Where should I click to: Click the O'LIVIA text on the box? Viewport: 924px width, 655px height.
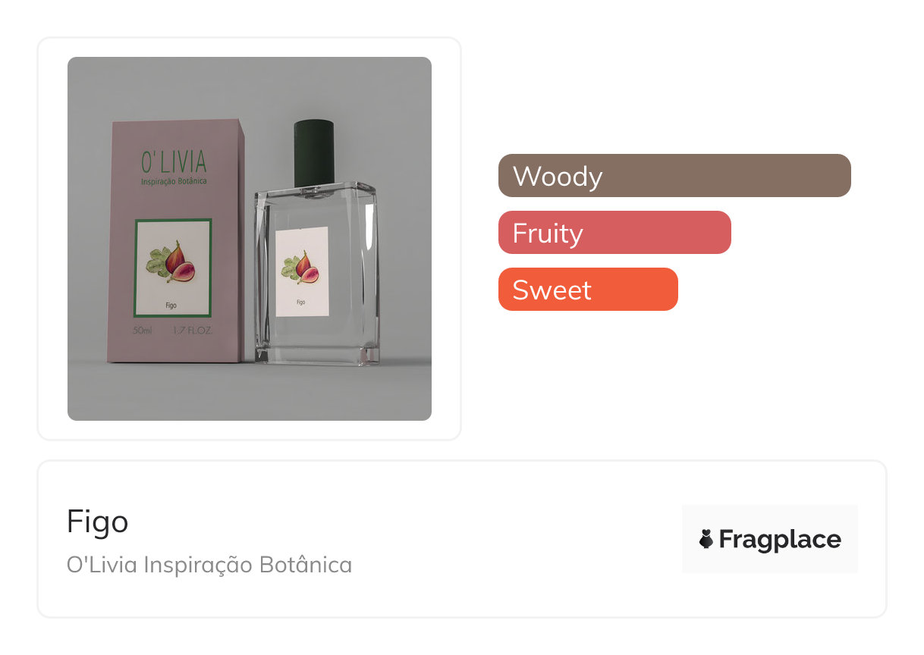pos(174,162)
